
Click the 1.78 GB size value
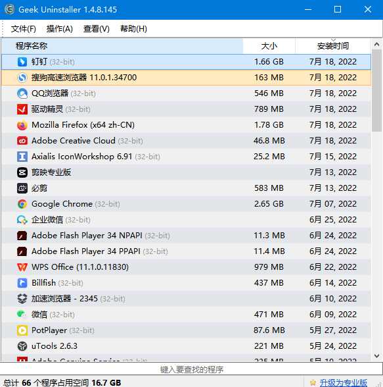pos(269,125)
